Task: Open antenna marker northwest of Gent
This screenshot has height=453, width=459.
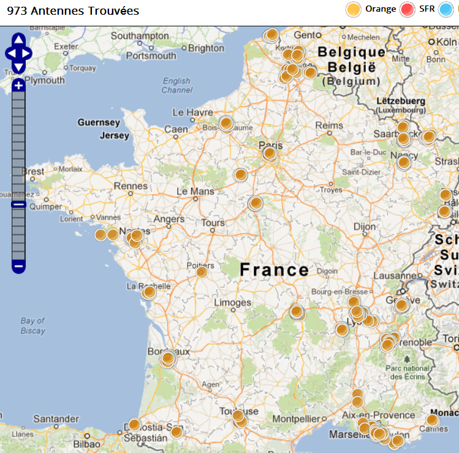Action: pyautogui.click(x=271, y=35)
